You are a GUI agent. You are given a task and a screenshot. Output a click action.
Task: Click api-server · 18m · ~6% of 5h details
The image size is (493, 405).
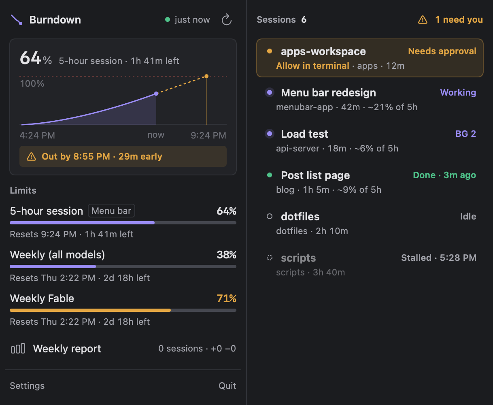pyautogui.click(x=337, y=148)
